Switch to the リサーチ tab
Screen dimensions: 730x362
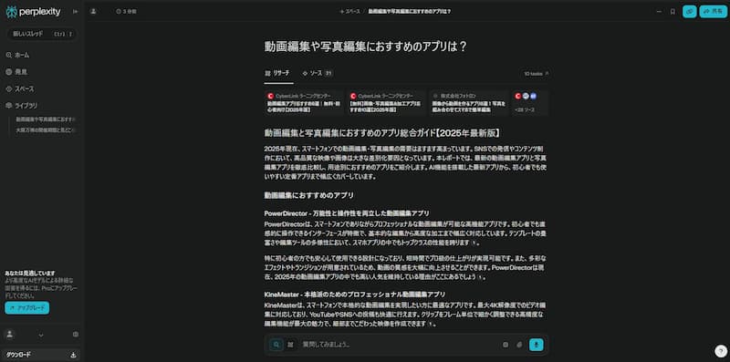(x=277, y=73)
